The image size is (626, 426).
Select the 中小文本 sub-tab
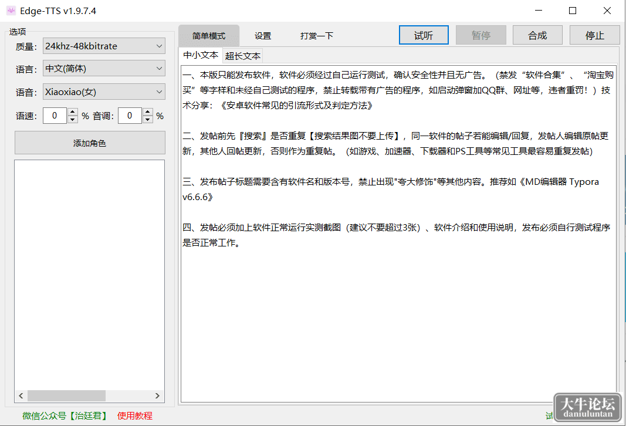click(201, 55)
